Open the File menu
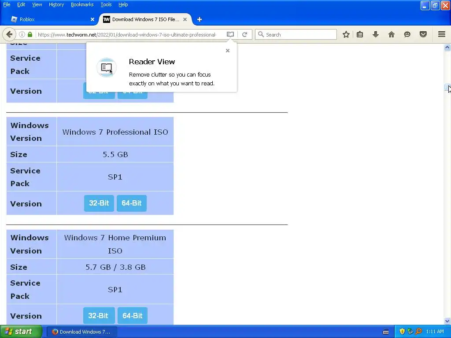 7,4
